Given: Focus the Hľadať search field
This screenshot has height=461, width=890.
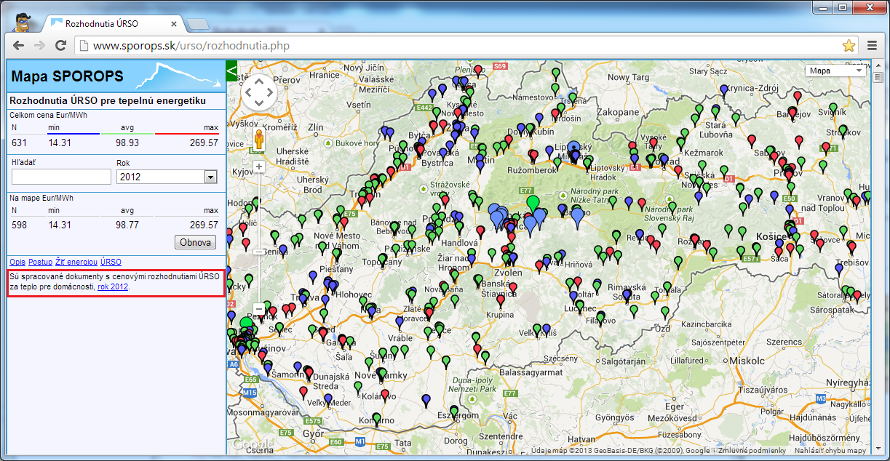Looking at the screenshot, I should (61, 177).
